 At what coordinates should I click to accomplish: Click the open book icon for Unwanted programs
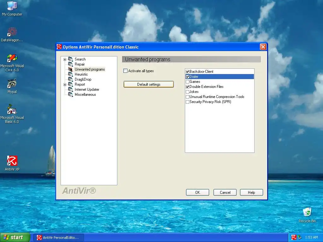click(70, 69)
